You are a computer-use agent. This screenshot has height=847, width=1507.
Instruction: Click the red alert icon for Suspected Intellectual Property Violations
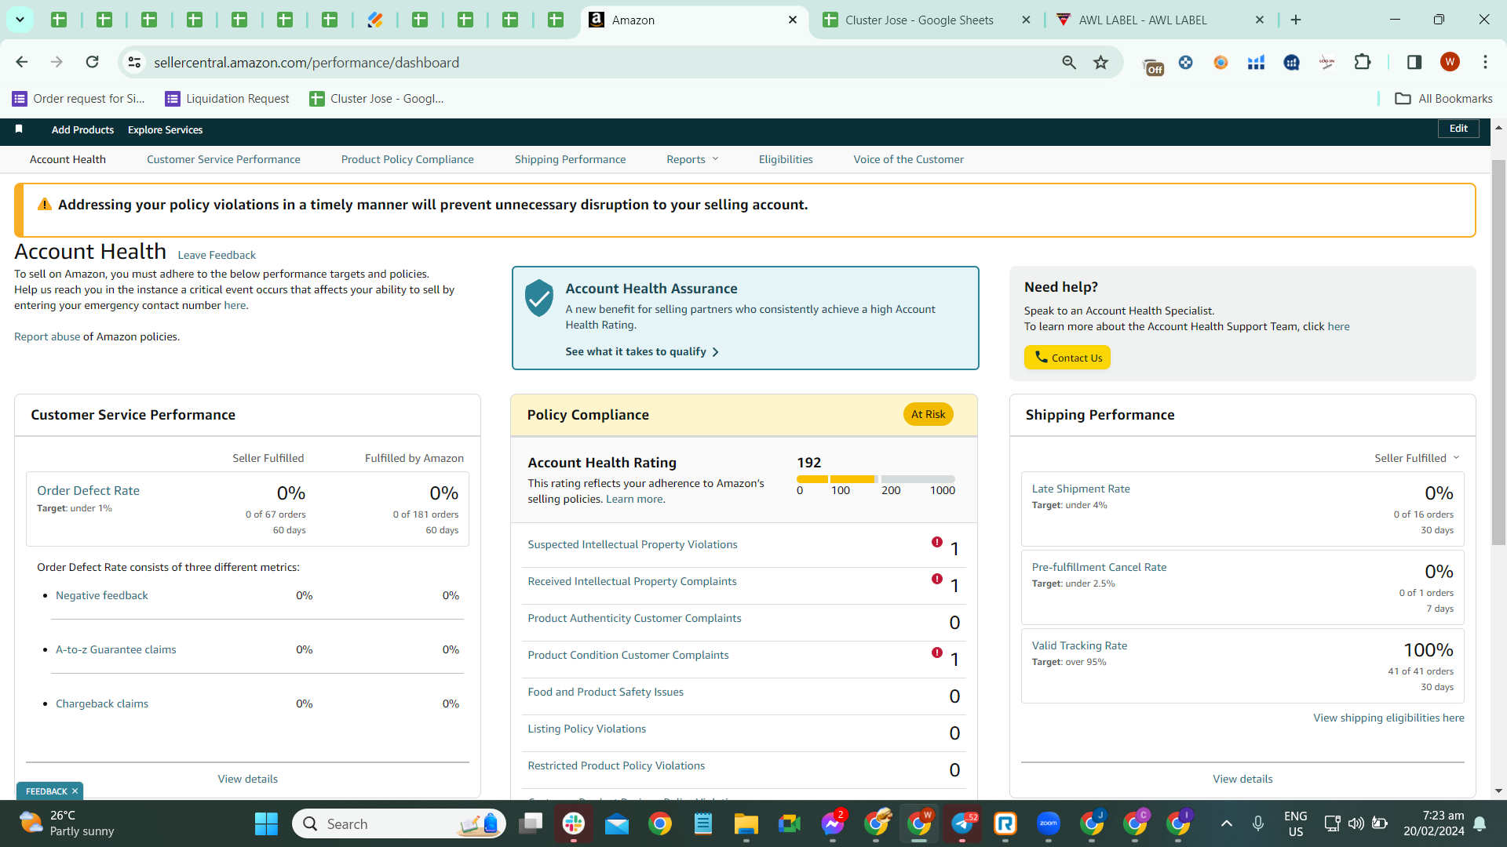click(x=937, y=542)
